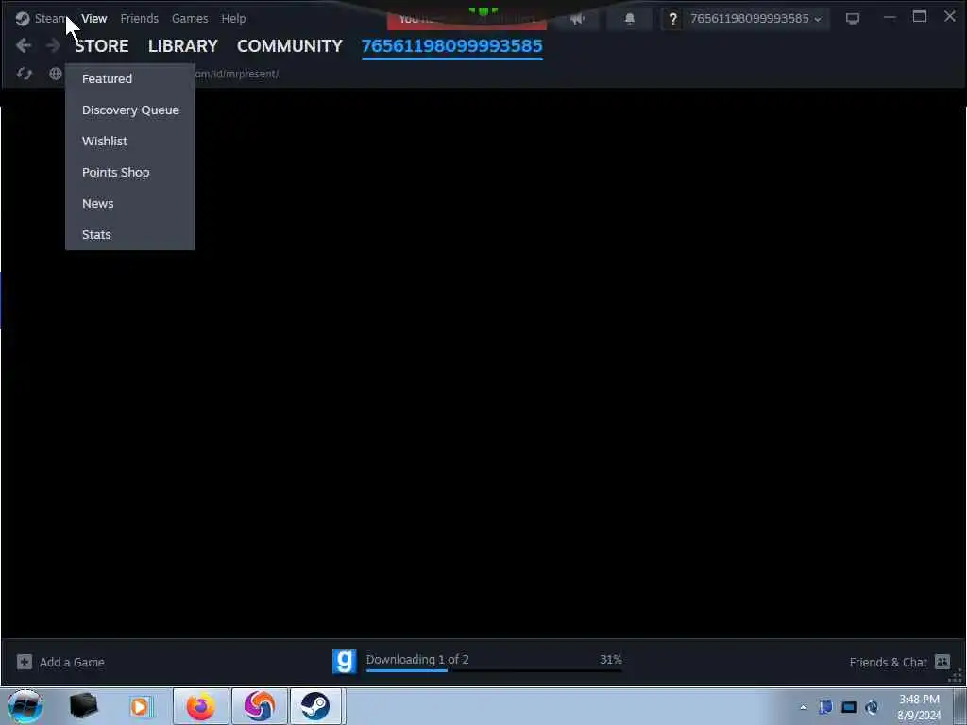967x725 pixels.
Task: Select Featured from the Store dropdown
Action: click(x=129, y=79)
